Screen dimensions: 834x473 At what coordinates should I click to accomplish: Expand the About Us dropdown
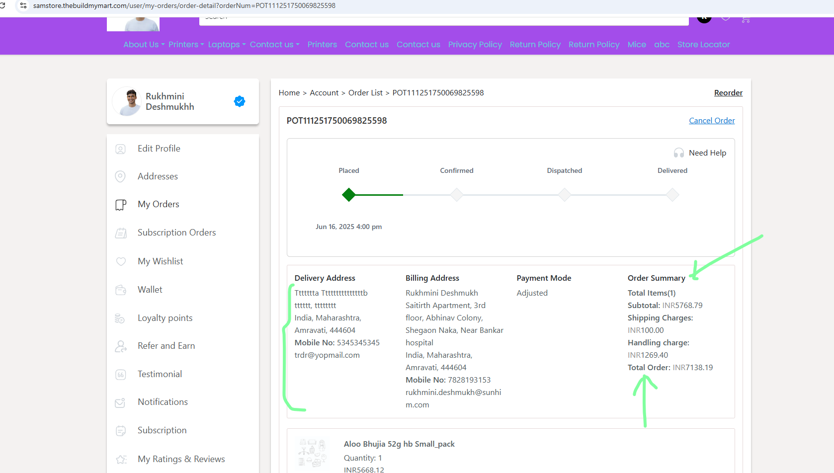coord(144,45)
